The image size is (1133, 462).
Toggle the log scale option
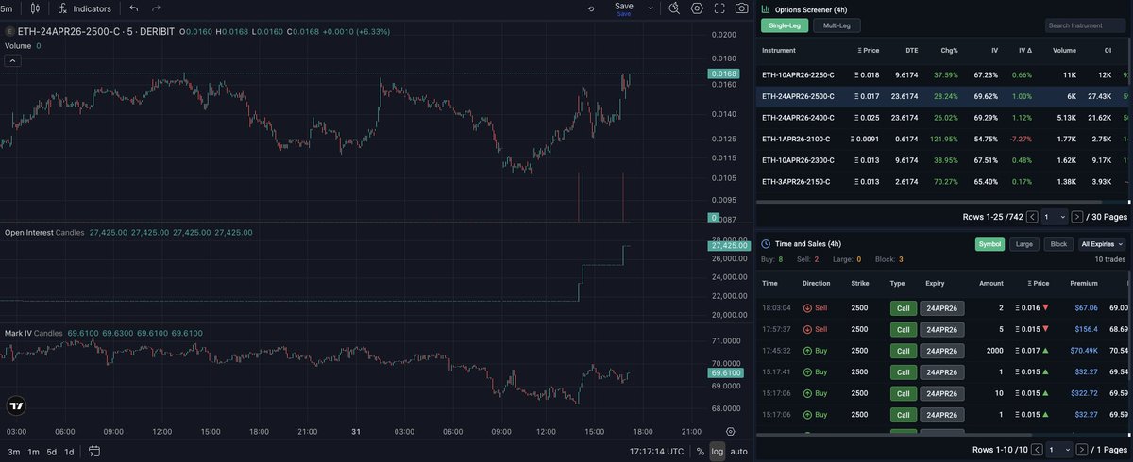718,452
